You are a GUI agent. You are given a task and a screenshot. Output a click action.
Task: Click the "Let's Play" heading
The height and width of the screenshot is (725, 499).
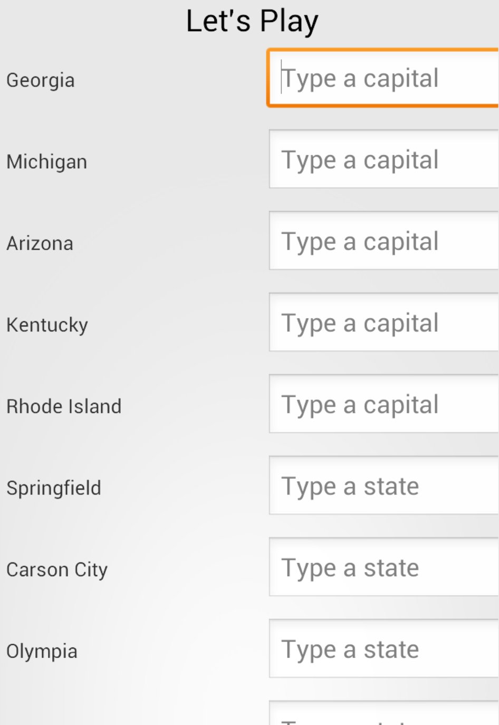pos(252,22)
